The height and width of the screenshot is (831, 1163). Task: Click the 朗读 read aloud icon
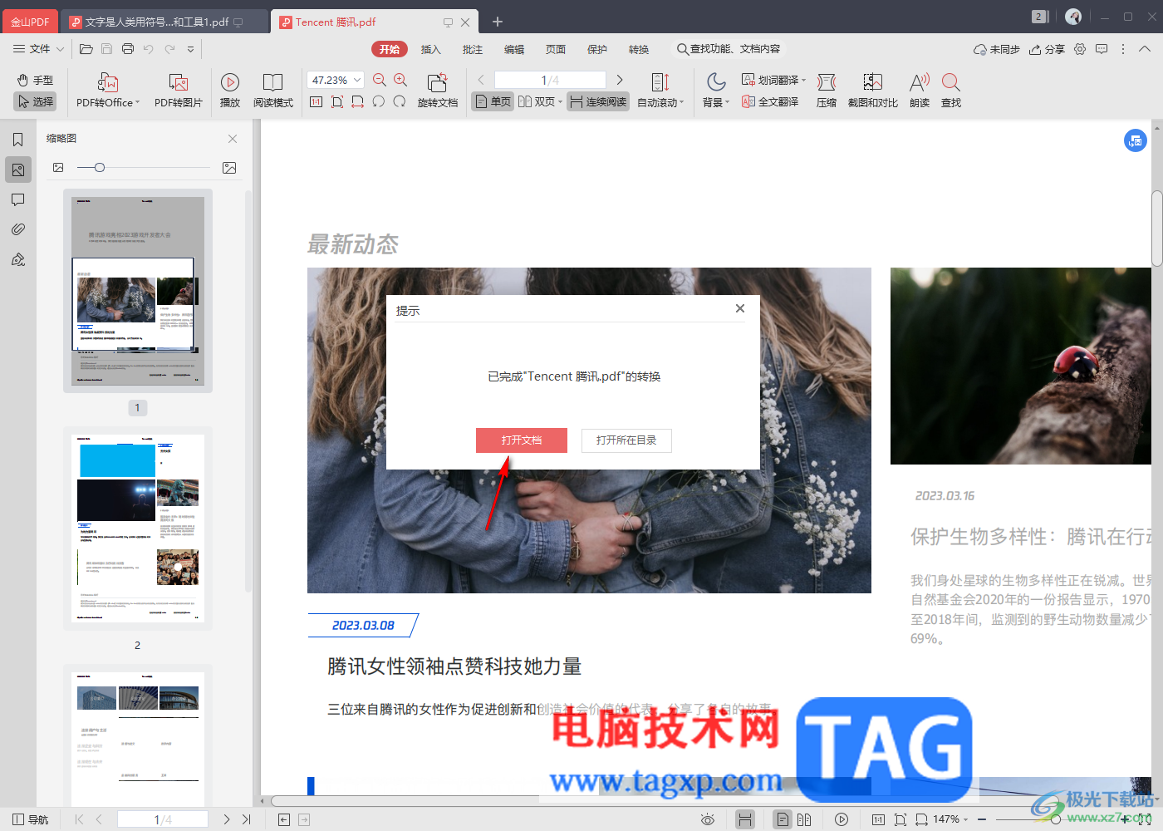(920, 81)
